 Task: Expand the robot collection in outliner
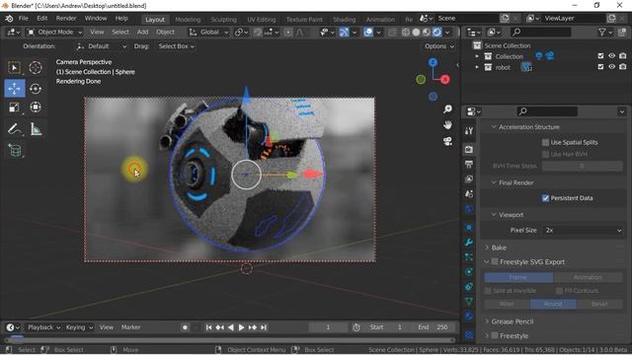pyautogui.click(x=477, y=67)
